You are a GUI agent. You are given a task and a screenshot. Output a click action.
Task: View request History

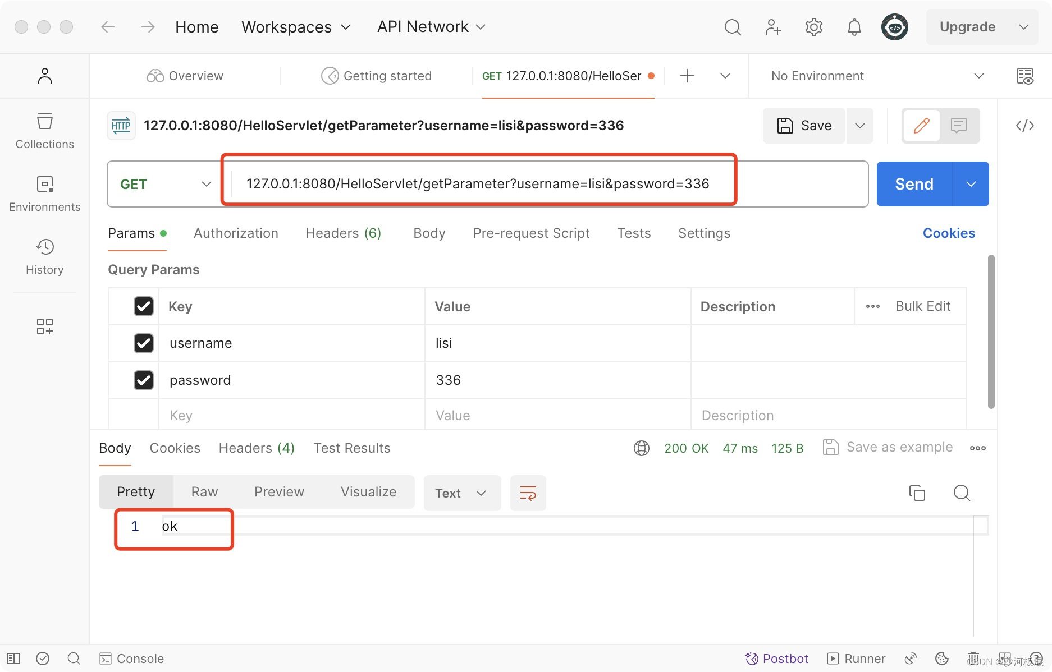pos(44,256)
